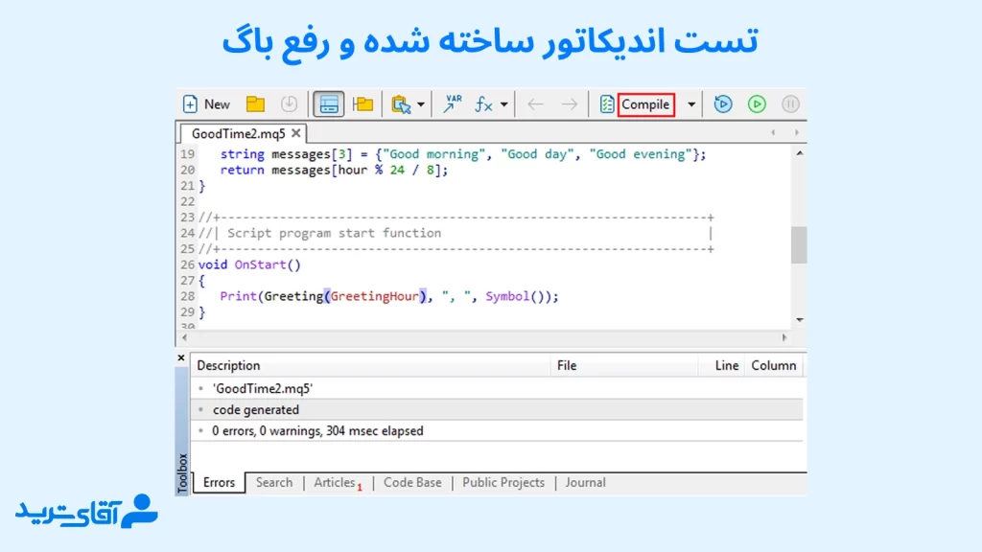982x552 pixels.
Task: Select the 'code generated' message row
Action: (x=255, y=409)
